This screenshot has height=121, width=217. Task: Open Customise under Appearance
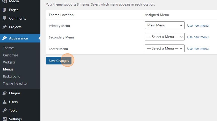(x=11, y=55)
